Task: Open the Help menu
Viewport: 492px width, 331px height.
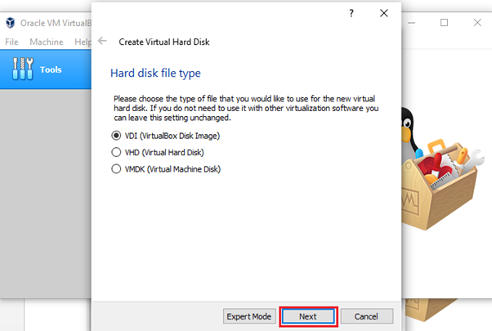Action: point(83,42)
